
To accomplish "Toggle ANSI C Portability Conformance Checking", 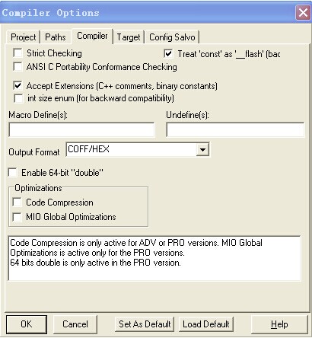I will tap(18, 67).
